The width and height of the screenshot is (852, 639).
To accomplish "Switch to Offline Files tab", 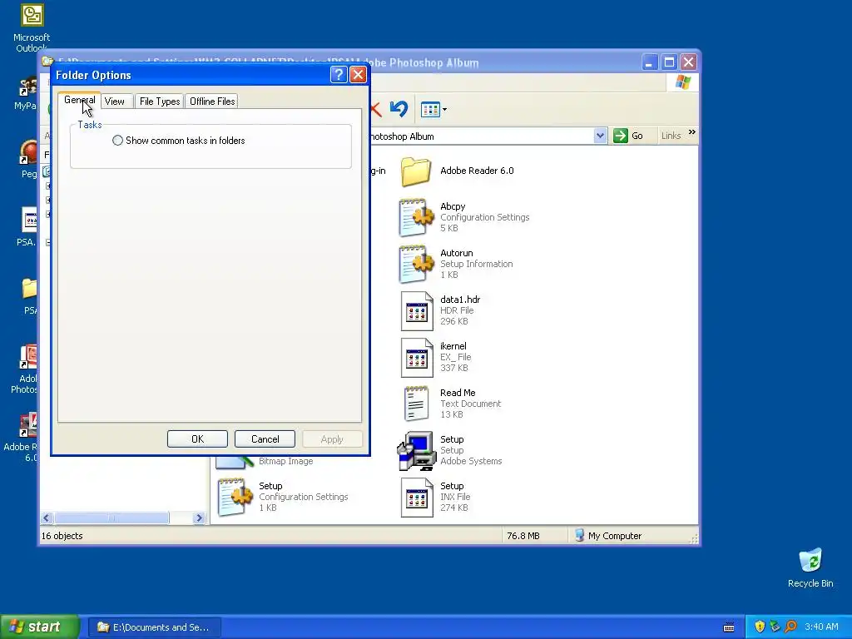I will click(x=212, y=101).
